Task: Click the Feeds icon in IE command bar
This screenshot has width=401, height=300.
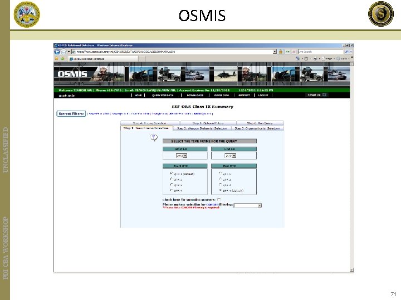Action: click(x=306, y=59)
